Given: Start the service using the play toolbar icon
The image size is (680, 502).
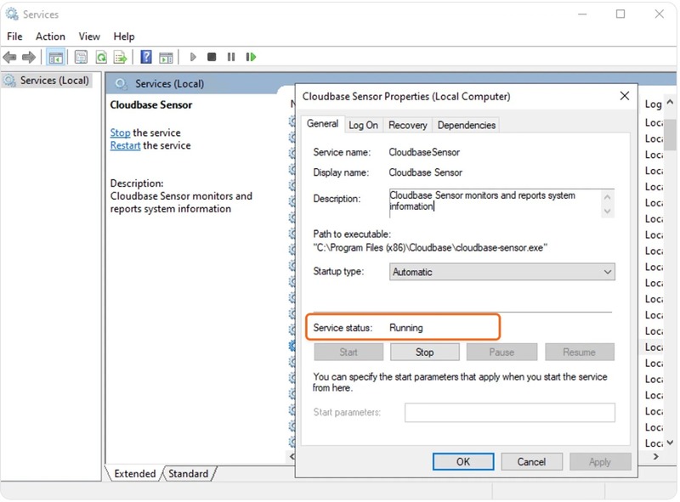Looking at the screenshot, I should (x=193, y=57).
